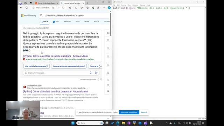The height and width of the screenshot is (126, 224).
Task: Open reader view icon in address bar
Action: (x=53, y=8)
